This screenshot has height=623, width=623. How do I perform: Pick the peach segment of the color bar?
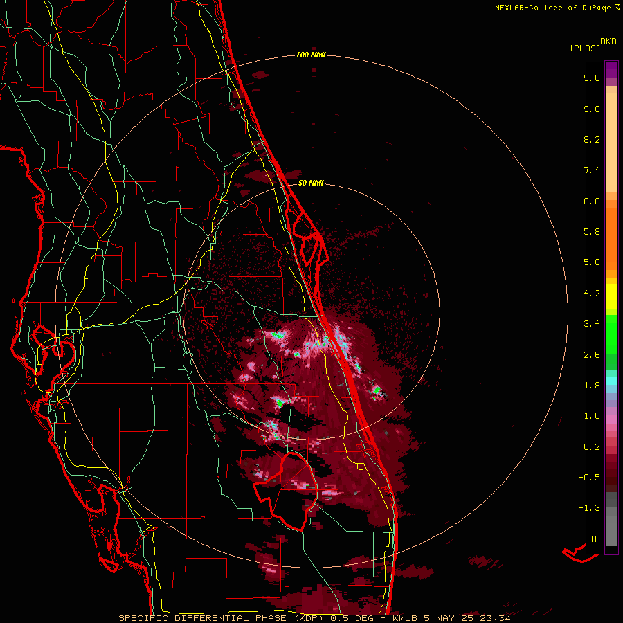coord(611,142)
